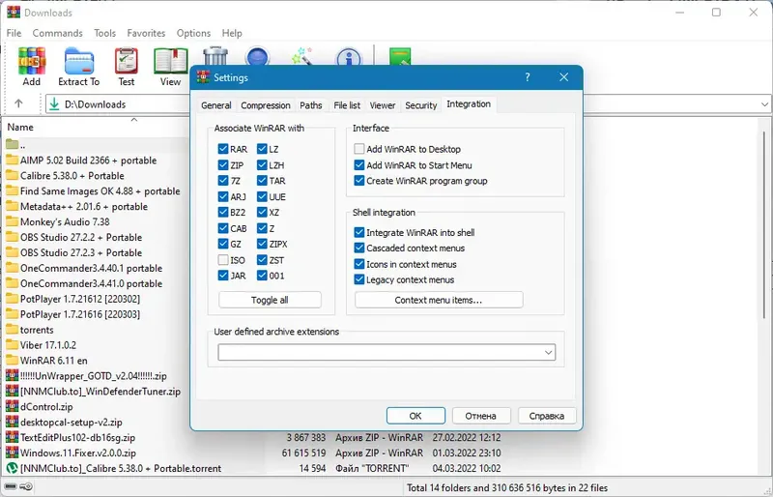Click the question mark help in Settings dialog
The height and width of the screenshot is (497, 773).
tap(528, 77)
